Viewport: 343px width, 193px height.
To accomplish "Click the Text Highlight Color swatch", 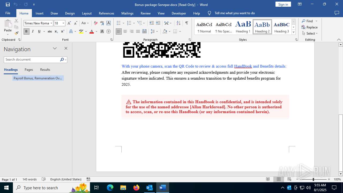I will (x=81, y=31).
